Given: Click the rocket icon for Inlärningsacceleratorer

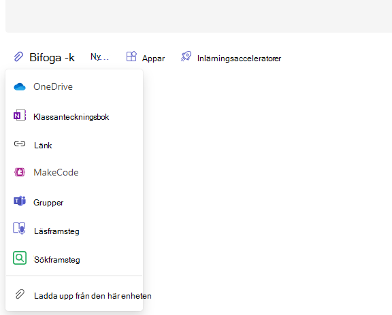Looking at the screenshot, I should coord(186,56).
